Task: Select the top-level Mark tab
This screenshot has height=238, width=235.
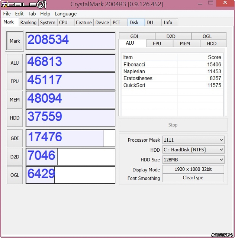Action: (10, 22)
